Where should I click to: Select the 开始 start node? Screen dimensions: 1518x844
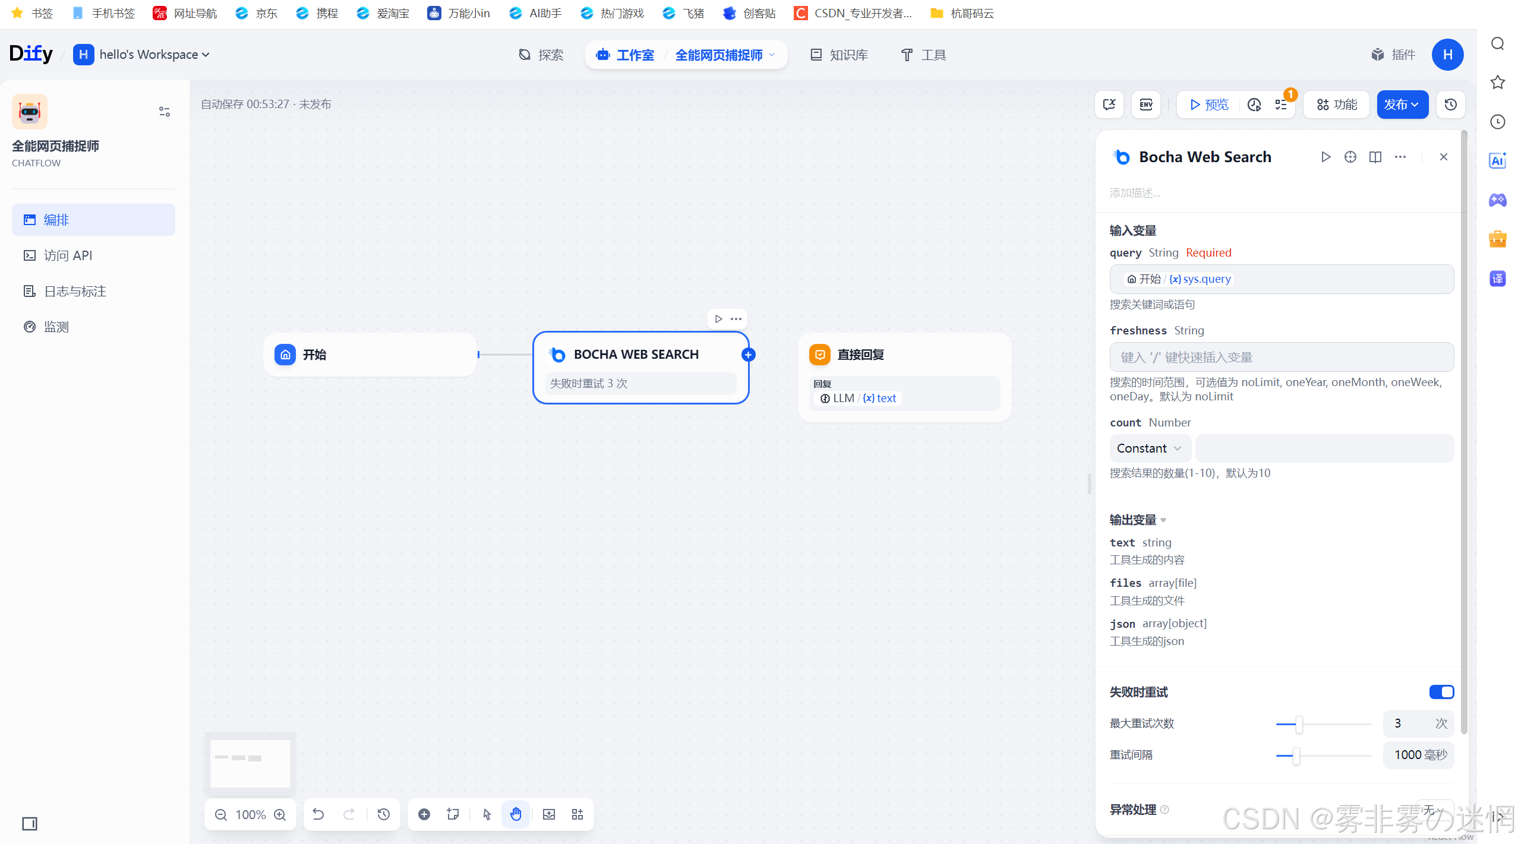pyautogui.click(x=370, y=355)
